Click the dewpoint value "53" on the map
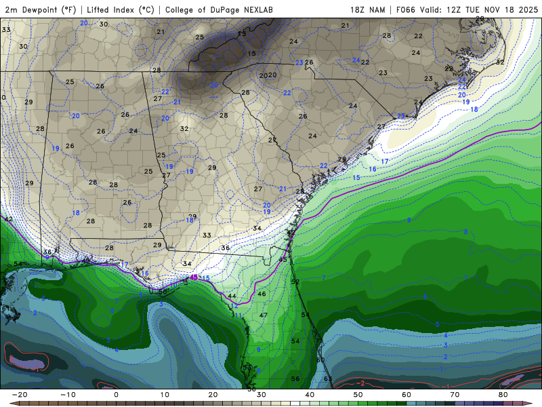 247,368
